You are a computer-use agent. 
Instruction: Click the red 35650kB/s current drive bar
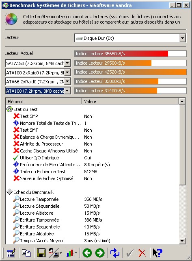(130, 54)
